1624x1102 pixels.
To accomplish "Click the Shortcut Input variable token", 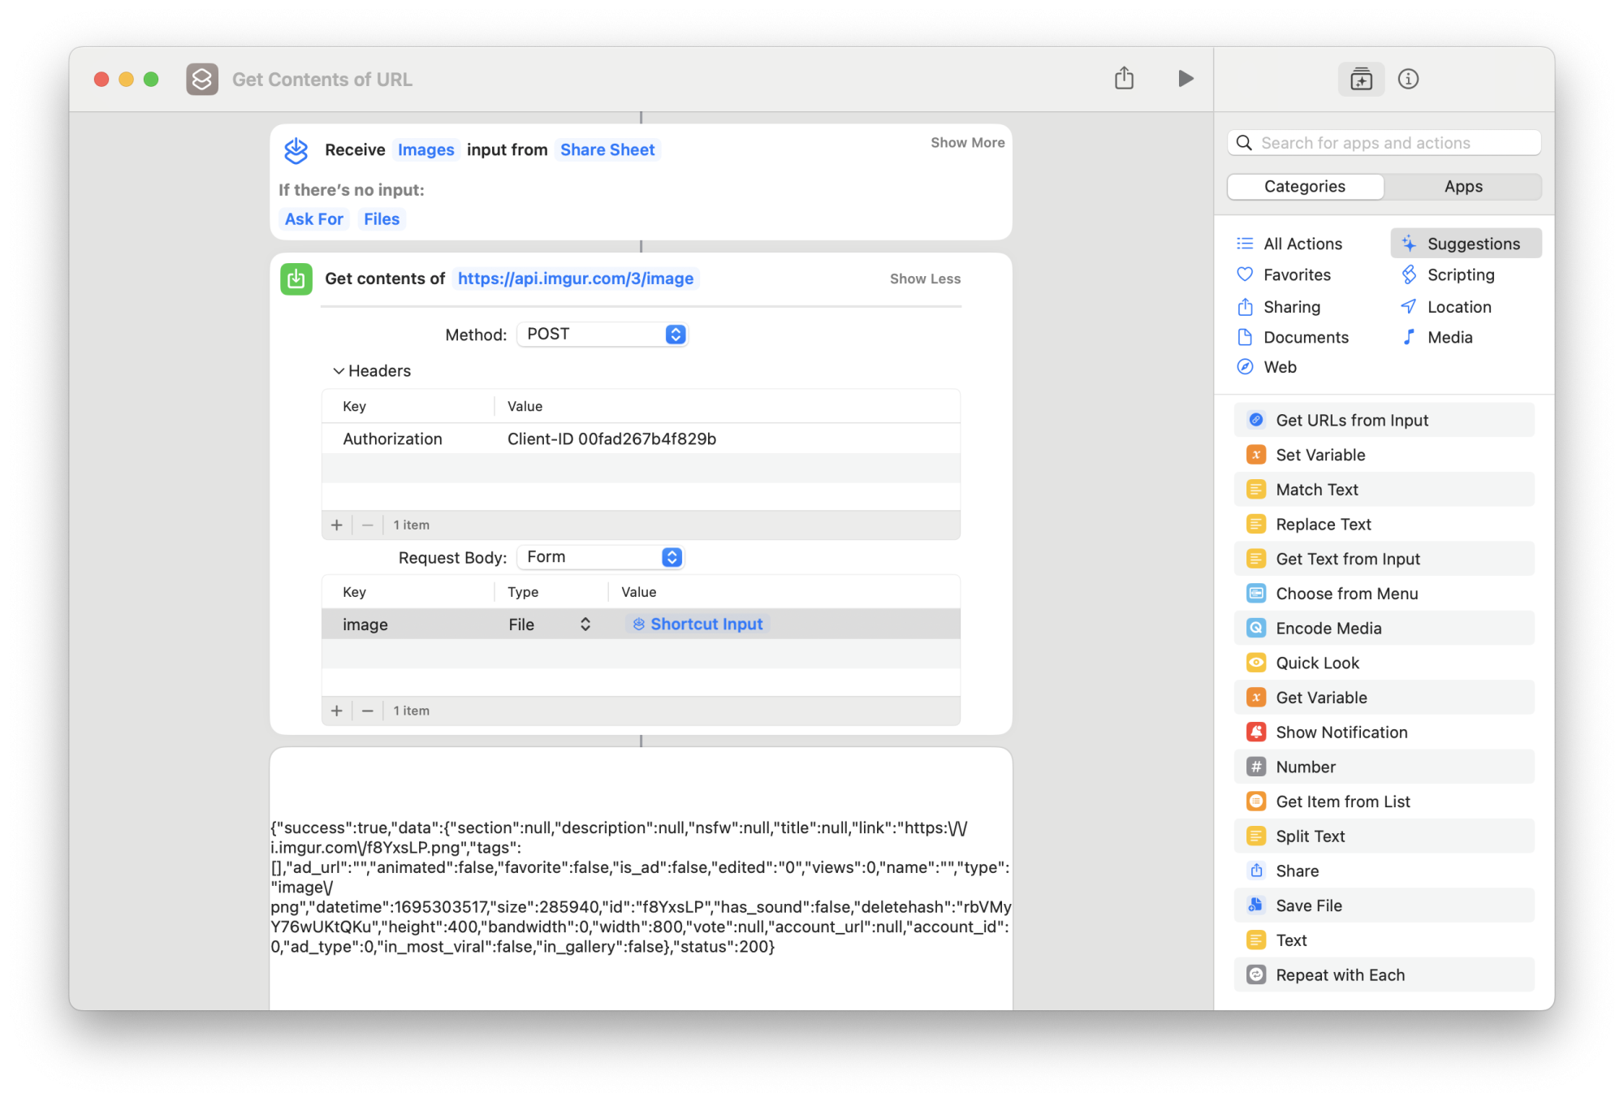I will click(698, 624).
